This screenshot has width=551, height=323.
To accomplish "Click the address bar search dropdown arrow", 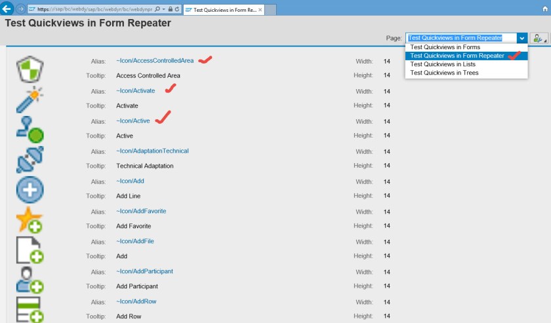I will pyautogui.click(x=164, y=9).
